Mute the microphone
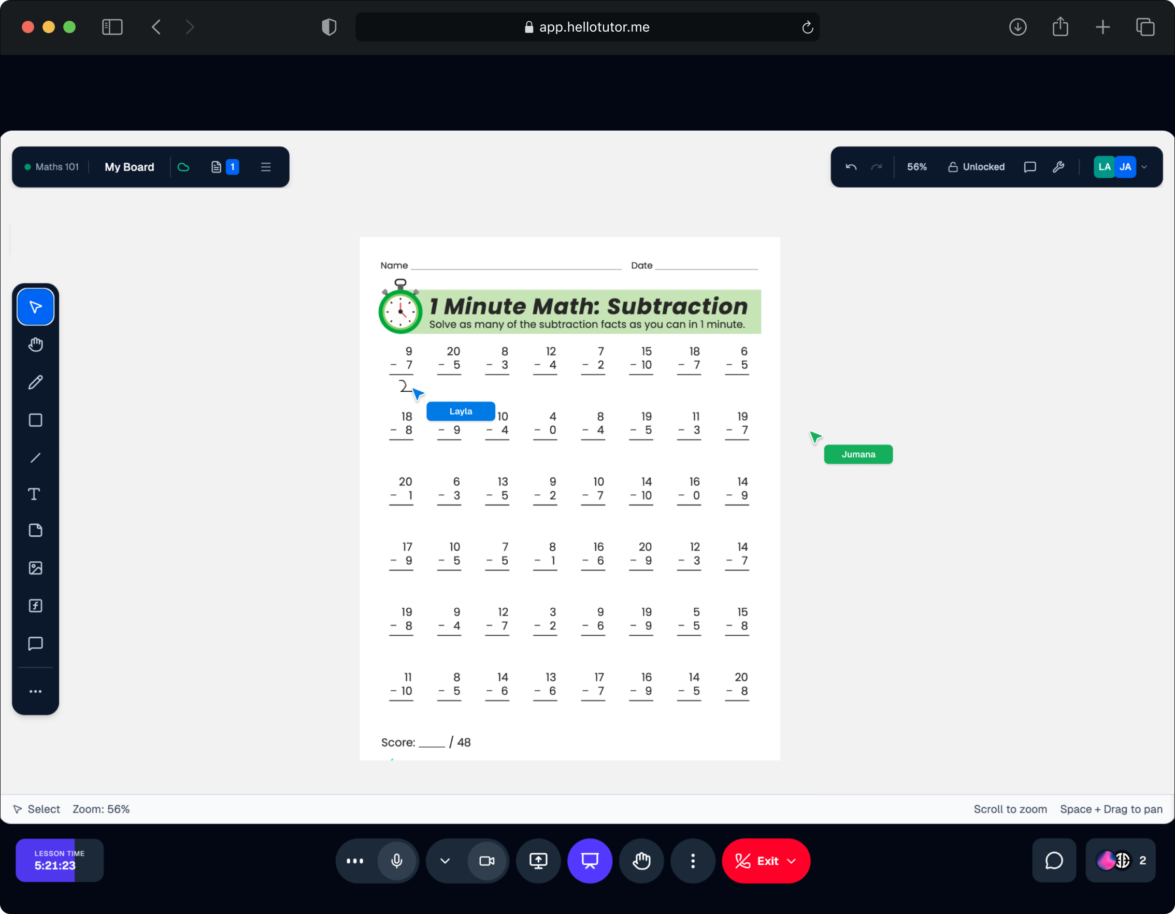Screen dimensions: 1175x914 [396, 861]
